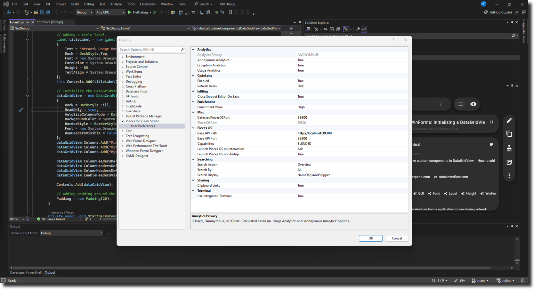
Task: Open the File menu
Action: pyautogui.click(x=15, y=4)
